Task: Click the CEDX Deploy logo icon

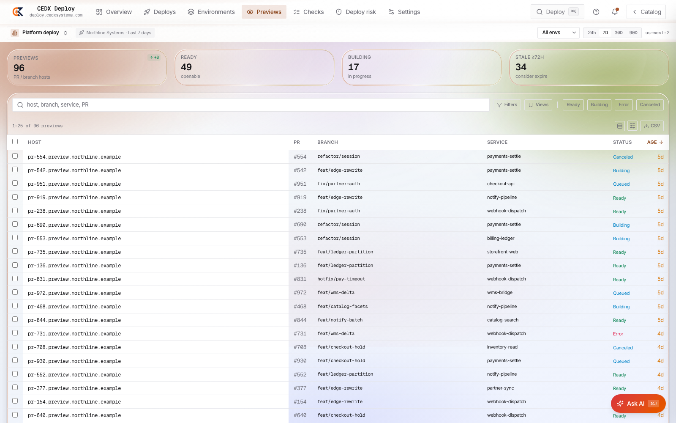Action: (x=18, y=12)
